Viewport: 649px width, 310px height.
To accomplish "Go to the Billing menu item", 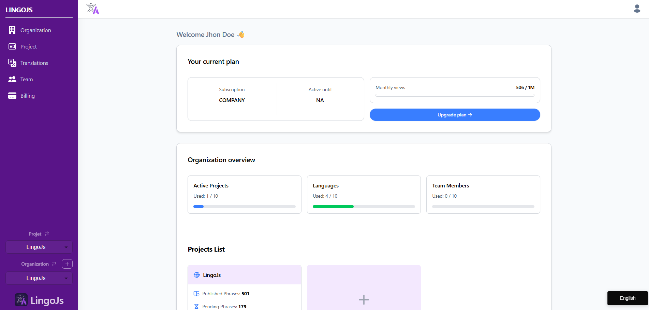I will (27, 96).
